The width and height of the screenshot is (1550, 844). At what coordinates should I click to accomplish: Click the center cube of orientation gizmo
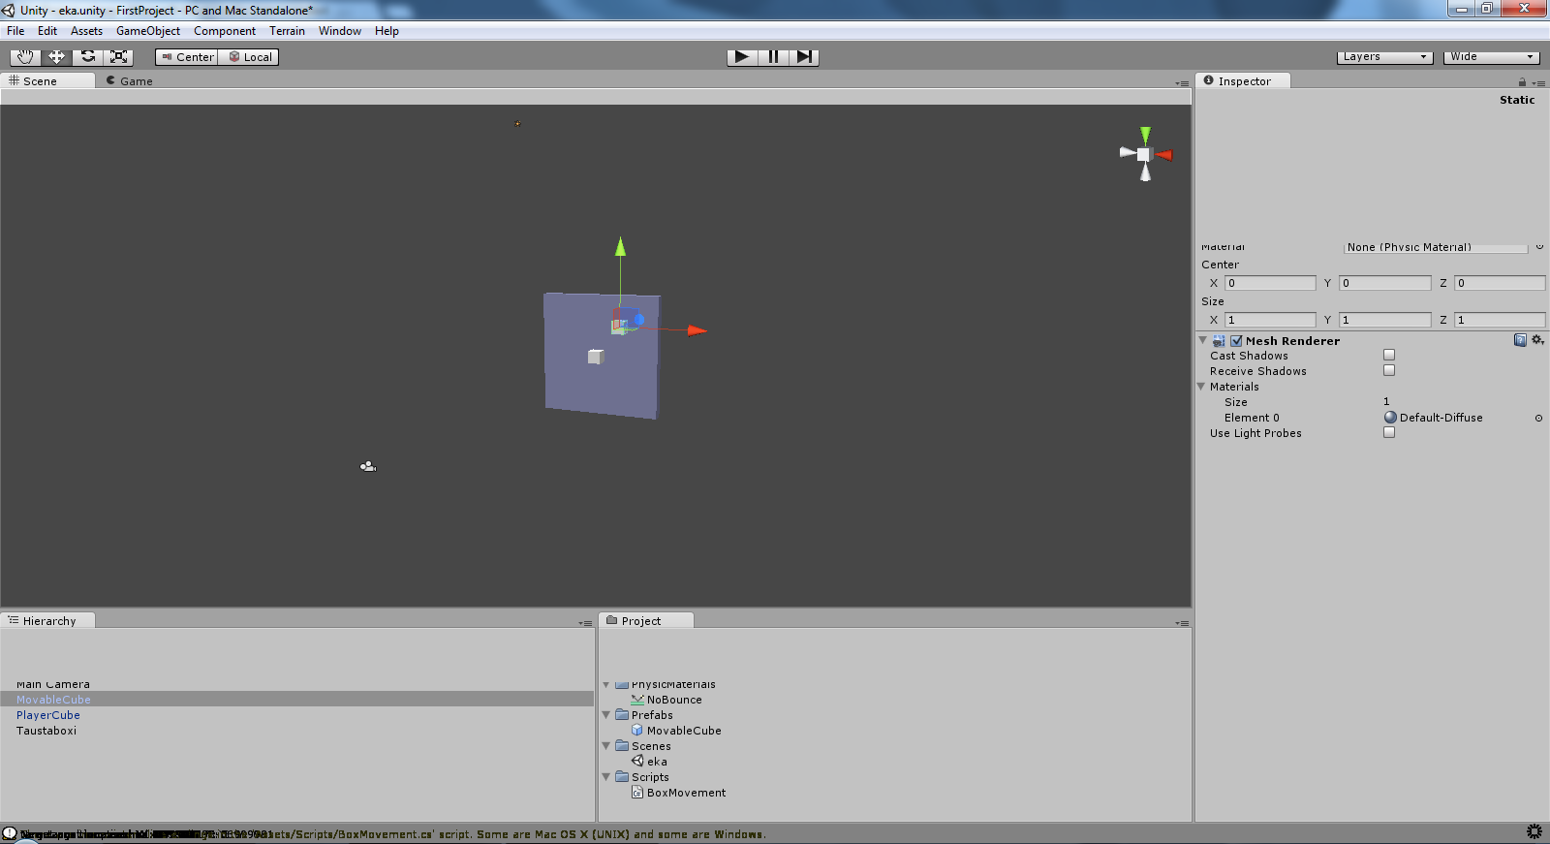1144,155
